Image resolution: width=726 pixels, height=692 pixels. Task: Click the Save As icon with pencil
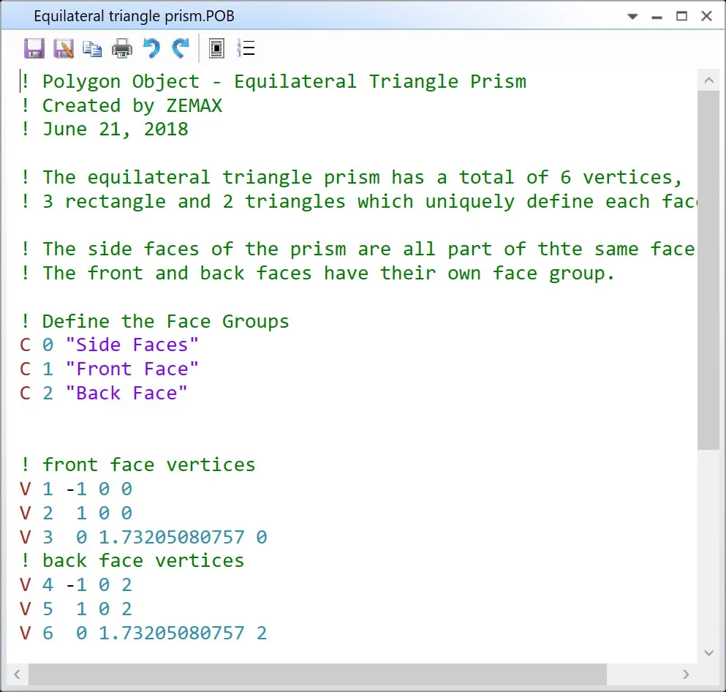click(64, 49)
